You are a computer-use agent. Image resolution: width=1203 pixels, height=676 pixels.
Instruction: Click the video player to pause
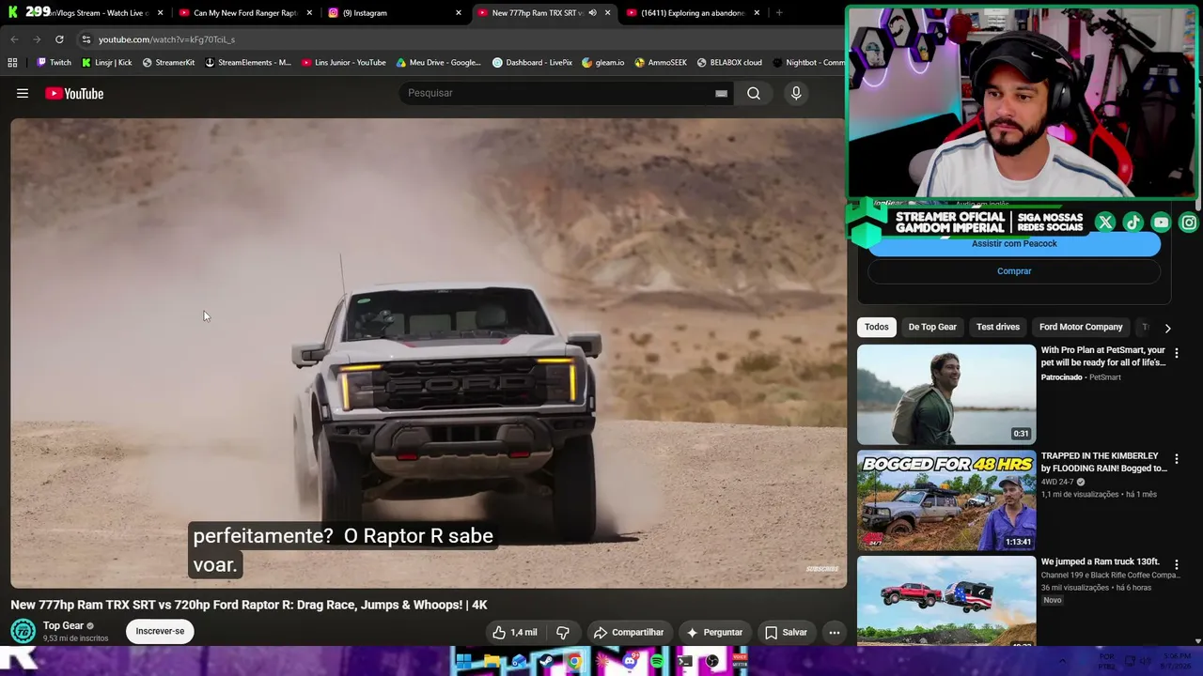tap(429, 353)
